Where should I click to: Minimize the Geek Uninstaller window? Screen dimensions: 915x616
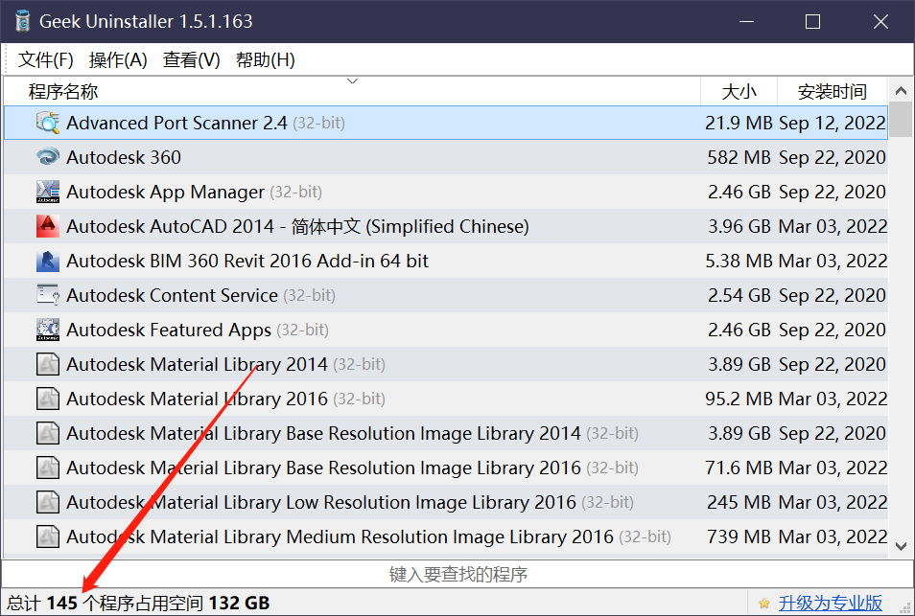pos(746,22)
